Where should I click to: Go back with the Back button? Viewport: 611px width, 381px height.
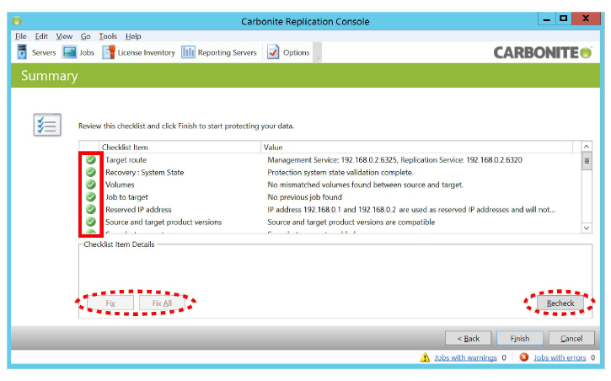point(469,339)
